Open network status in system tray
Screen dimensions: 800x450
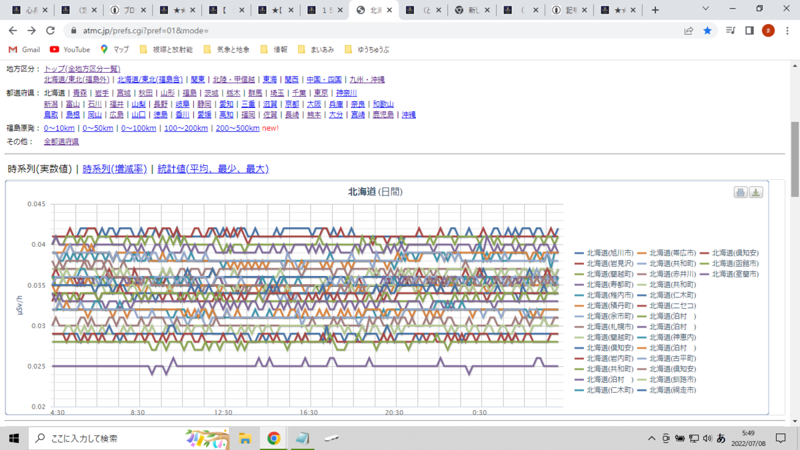pyautogui.click(x=693, y=438)
